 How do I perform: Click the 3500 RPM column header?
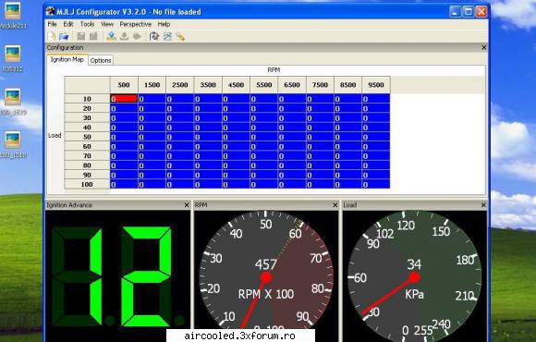208,85
